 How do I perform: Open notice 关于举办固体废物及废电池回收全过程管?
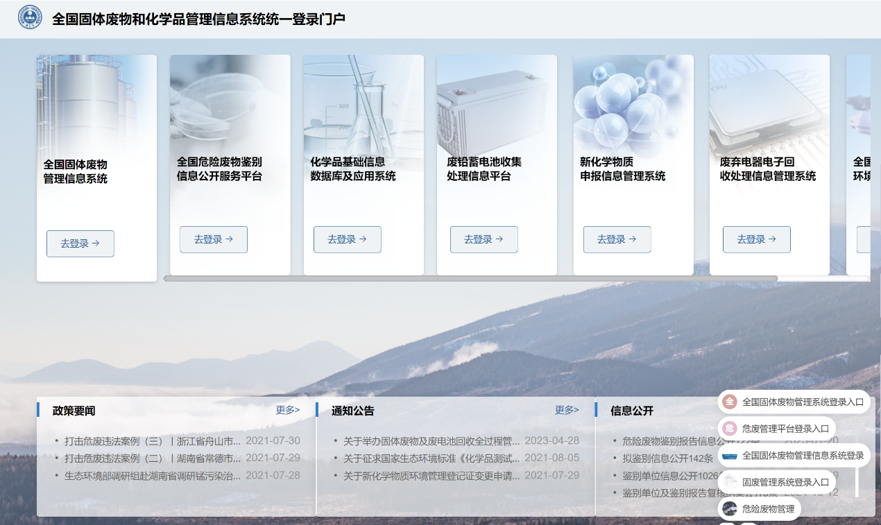point(431,441)
